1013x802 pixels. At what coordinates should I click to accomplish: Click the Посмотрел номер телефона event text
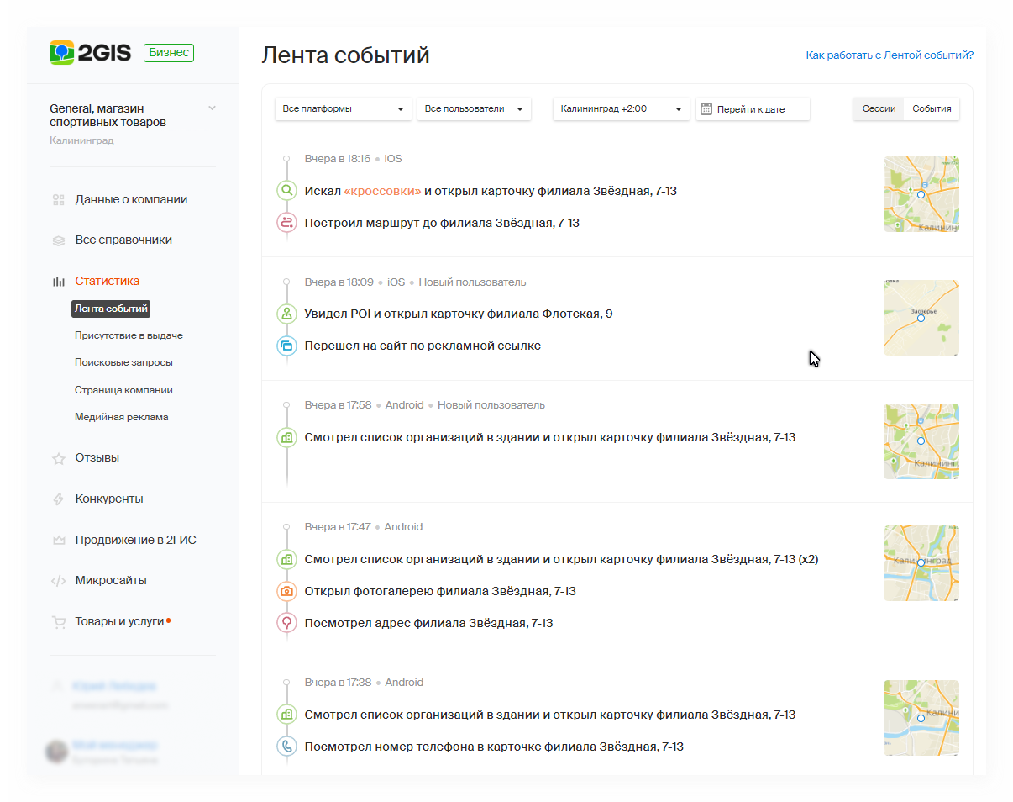pos(494,747)
